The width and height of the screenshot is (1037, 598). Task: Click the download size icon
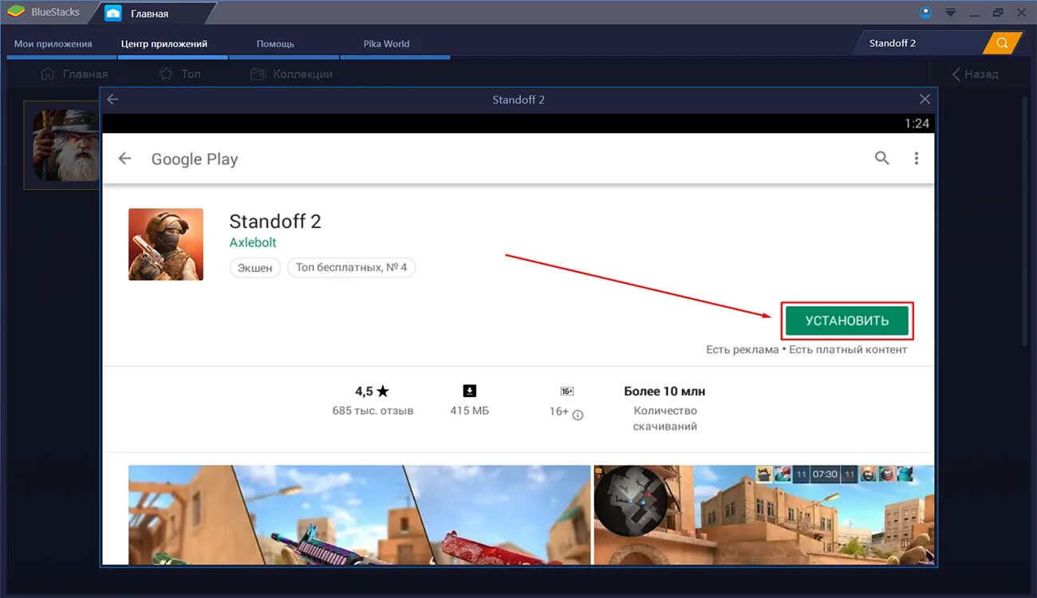(470, 391)
